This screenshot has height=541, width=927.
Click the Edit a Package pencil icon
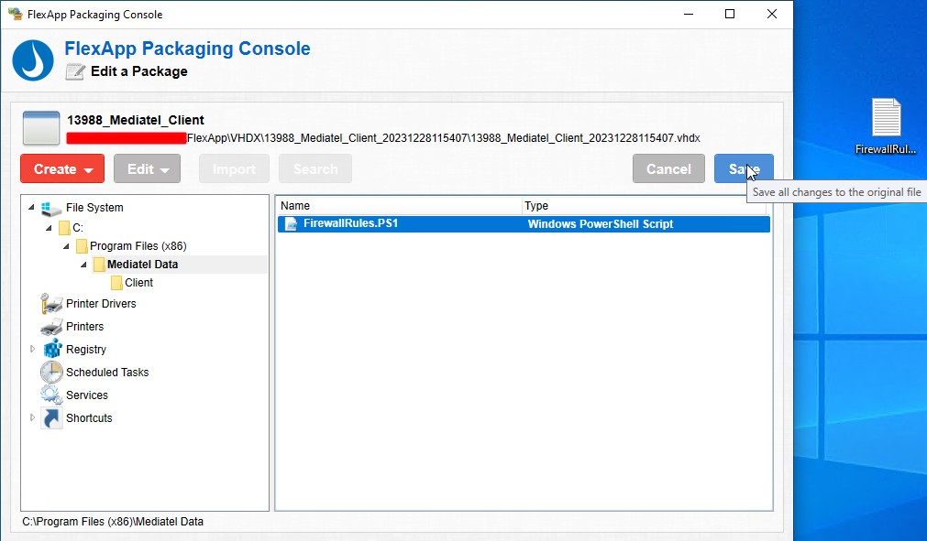tap(75, 71)
